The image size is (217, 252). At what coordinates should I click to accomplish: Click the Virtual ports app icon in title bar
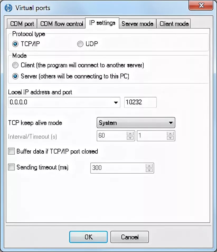point(8,8)
